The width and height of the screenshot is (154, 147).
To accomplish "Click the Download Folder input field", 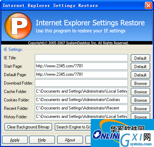I will [x=81, y=83].
